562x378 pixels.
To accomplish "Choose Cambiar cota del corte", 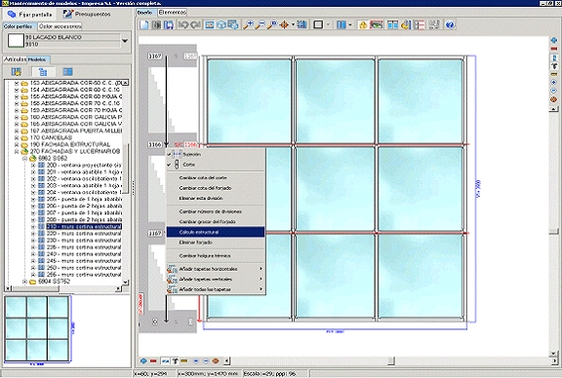I will [216, 177].
